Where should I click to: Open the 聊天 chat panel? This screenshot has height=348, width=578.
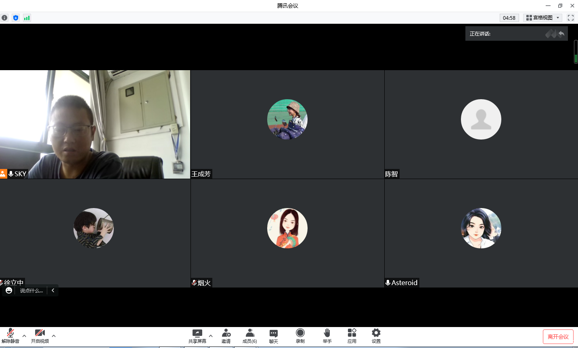[x=274, y=335]
